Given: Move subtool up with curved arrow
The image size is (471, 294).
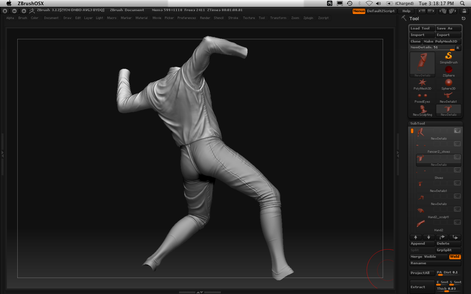Looking at the screenshot, I should coord(442,237).
